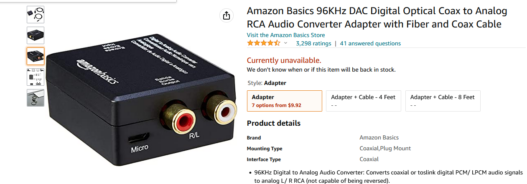Click the star rating icons
527x184 pixels.
click(264, 43)
